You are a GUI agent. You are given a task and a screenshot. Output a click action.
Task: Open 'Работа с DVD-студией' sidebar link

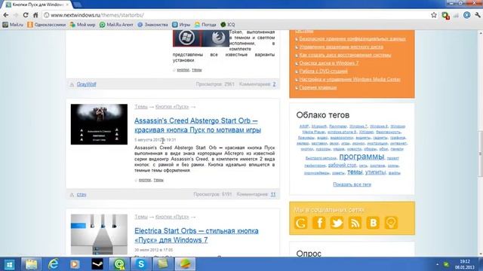(x=324, y=71)
